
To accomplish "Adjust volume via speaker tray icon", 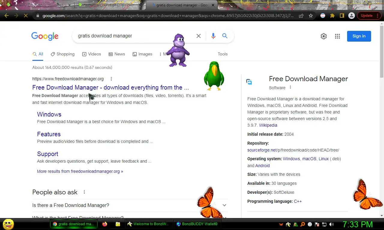I will click(x=331, y=224).
